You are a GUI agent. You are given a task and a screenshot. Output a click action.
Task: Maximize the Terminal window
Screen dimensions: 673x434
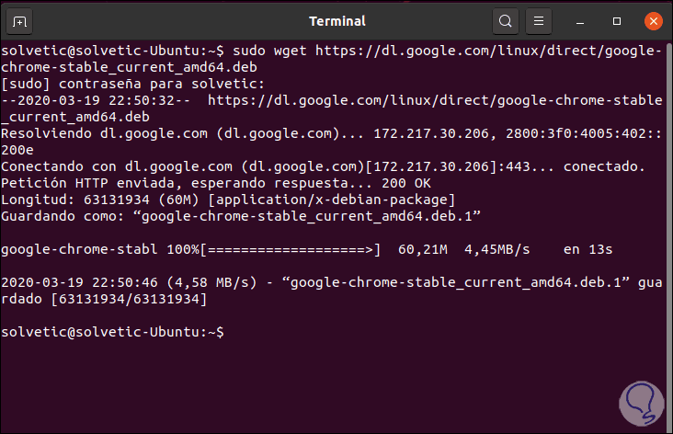pos(618,20)
